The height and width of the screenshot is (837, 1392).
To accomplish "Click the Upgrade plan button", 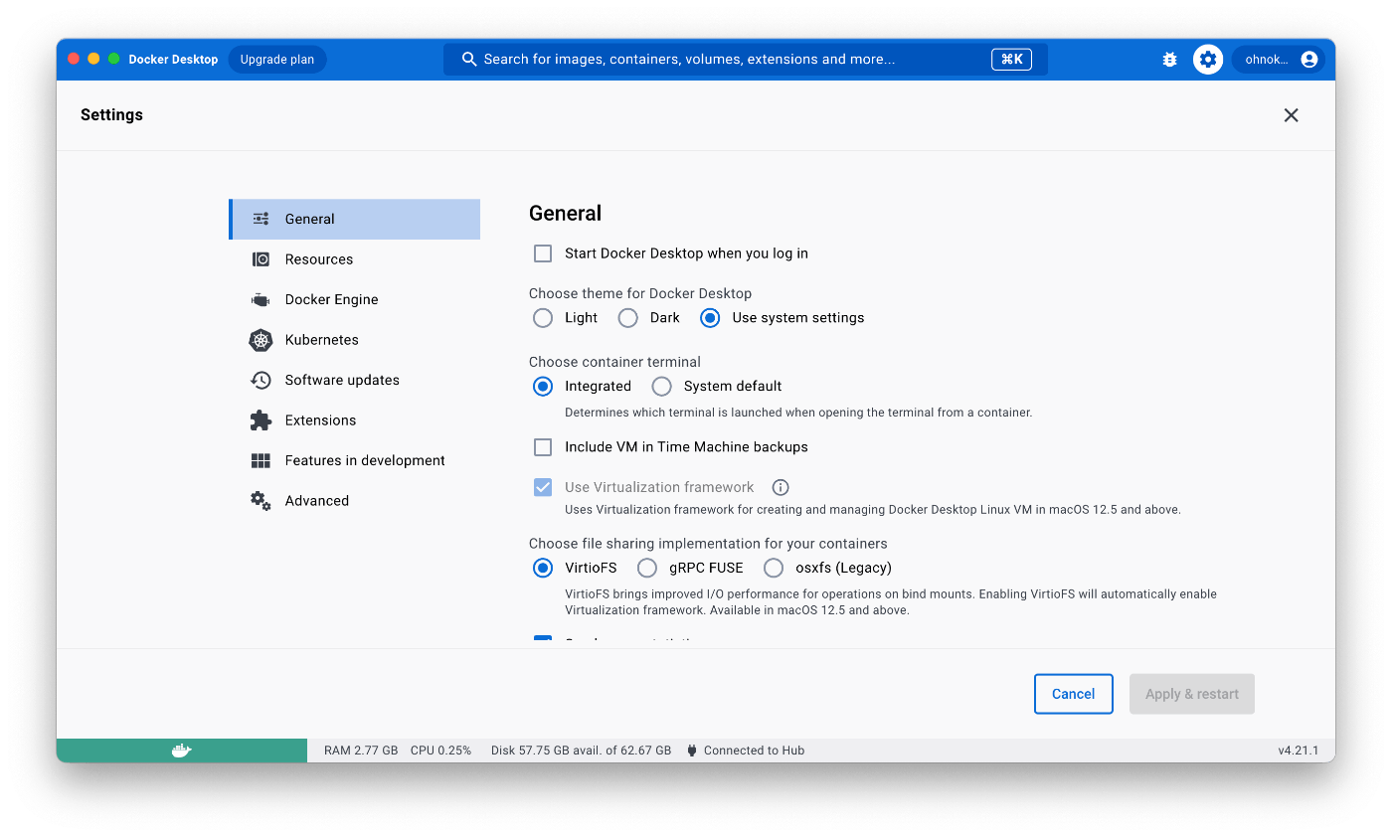I will point(277,60).
